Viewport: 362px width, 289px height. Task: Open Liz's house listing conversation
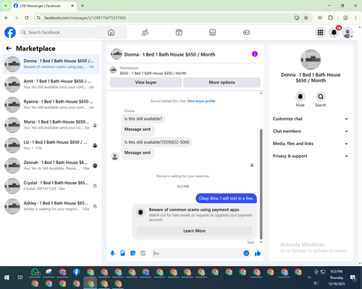(51, 145)
